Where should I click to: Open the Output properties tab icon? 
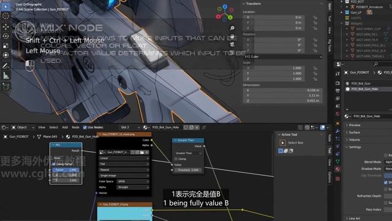337,91
